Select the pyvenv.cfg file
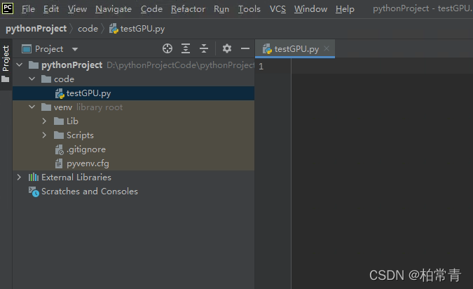The image size is (473, 289). 133,163
